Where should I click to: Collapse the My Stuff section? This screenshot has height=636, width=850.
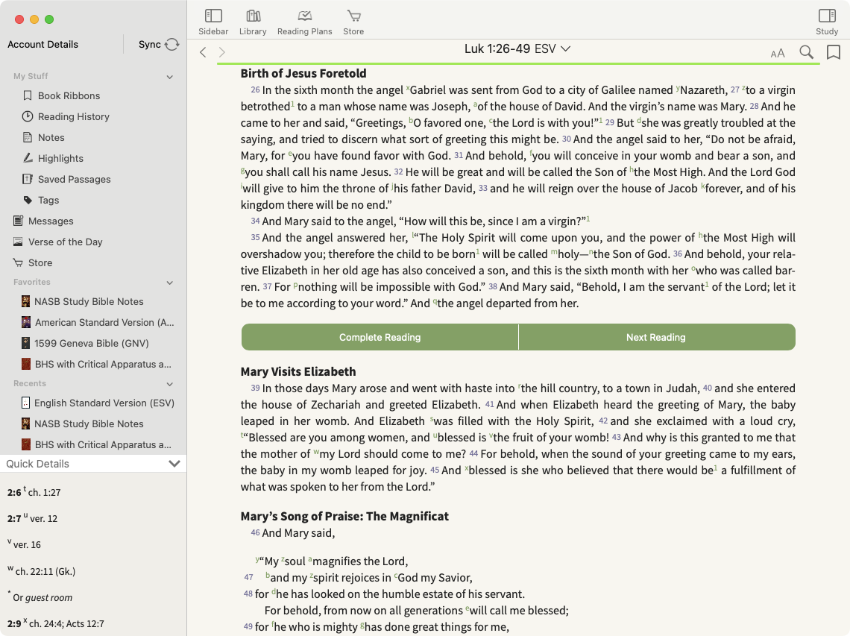pos(169,77)
